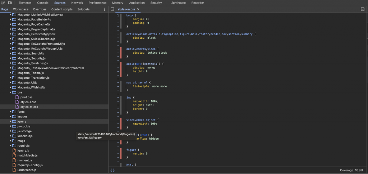The width and height of the screenshot is (368, 174).
Task: Hide the navigator sidebar panel
Action: pyautogui.click(x=112, y=9)
